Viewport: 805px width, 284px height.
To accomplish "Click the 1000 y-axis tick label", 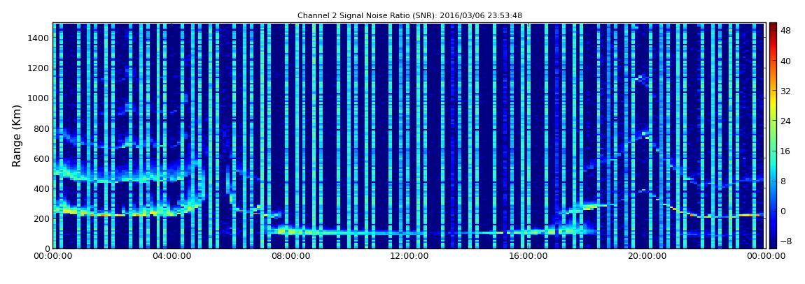I will tap(39, 98).
